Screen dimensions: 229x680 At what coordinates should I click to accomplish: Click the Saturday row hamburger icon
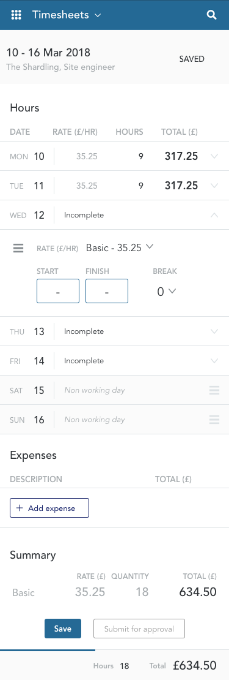[214, 390]
